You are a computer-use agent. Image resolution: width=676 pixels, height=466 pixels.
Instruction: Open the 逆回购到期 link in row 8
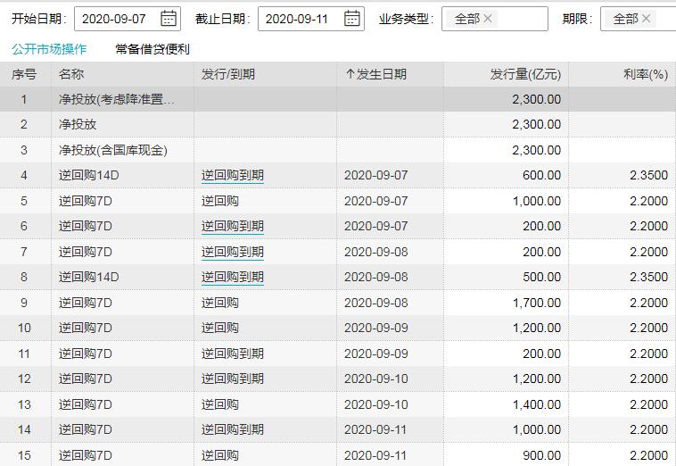coord(233,278)
